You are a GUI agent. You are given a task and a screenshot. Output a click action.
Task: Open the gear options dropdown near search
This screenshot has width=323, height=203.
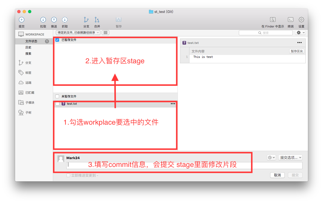(x=300, y=33)
